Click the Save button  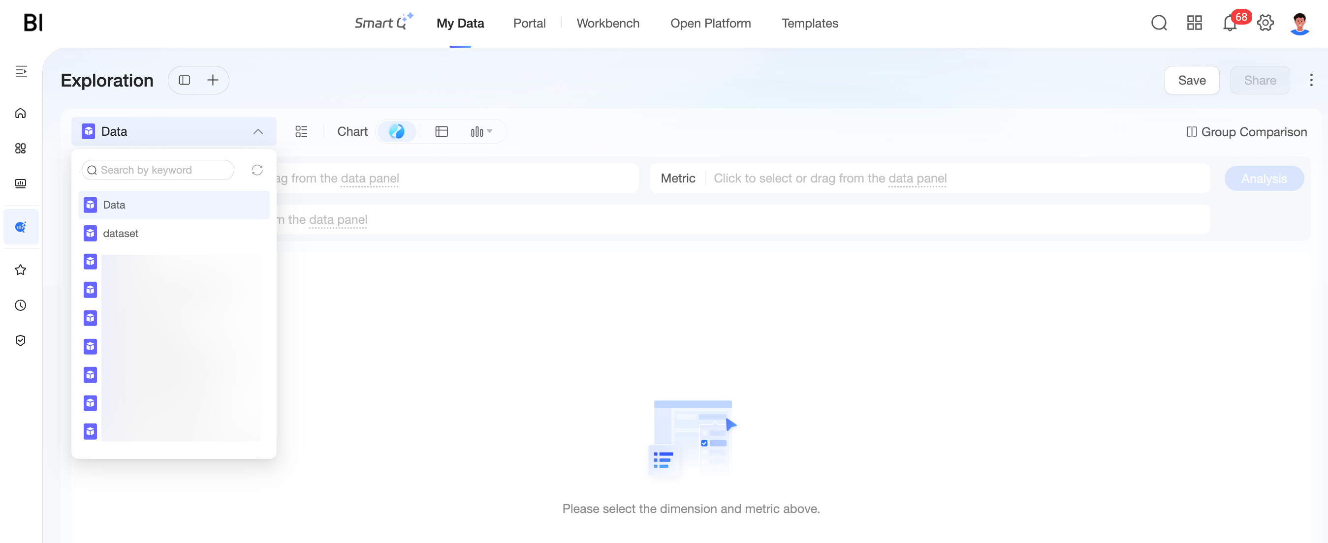(1191, 80)
